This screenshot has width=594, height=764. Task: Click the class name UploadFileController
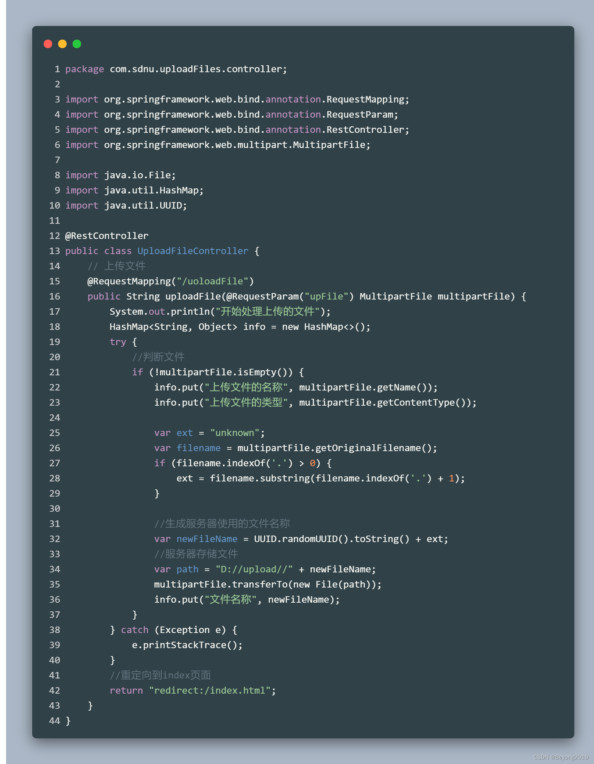(x=193, y=251)
